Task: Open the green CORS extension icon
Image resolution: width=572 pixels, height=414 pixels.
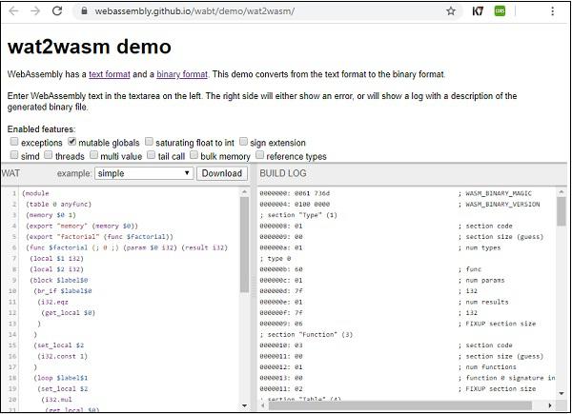Action: tap(500, 11)
